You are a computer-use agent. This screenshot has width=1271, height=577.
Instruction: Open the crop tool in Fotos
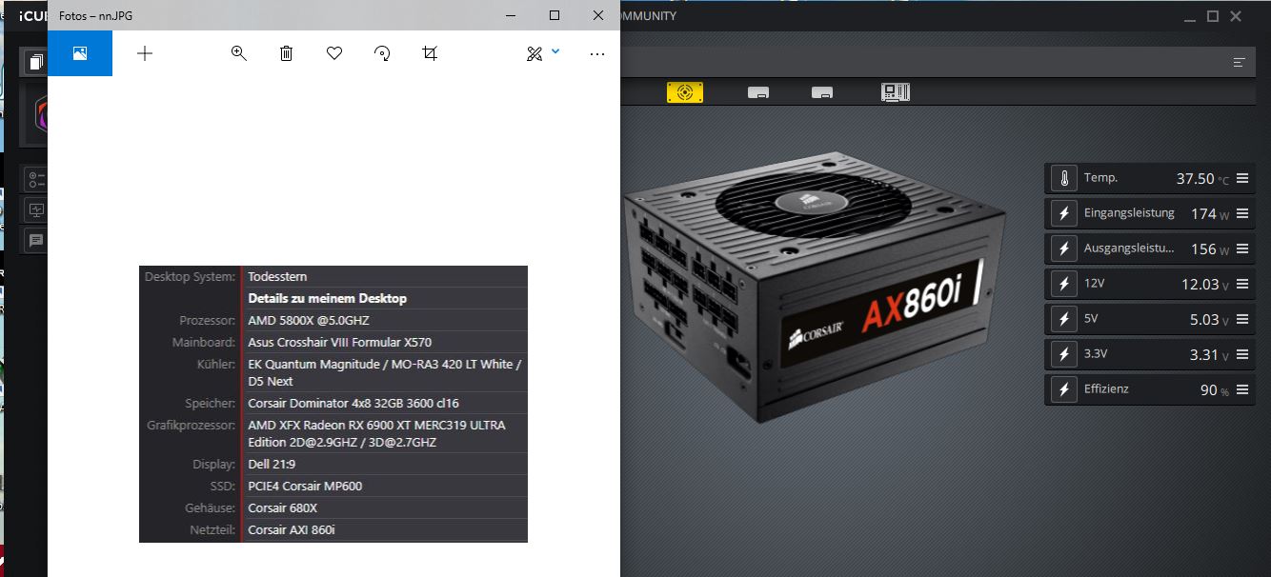[x=430, y=53]
